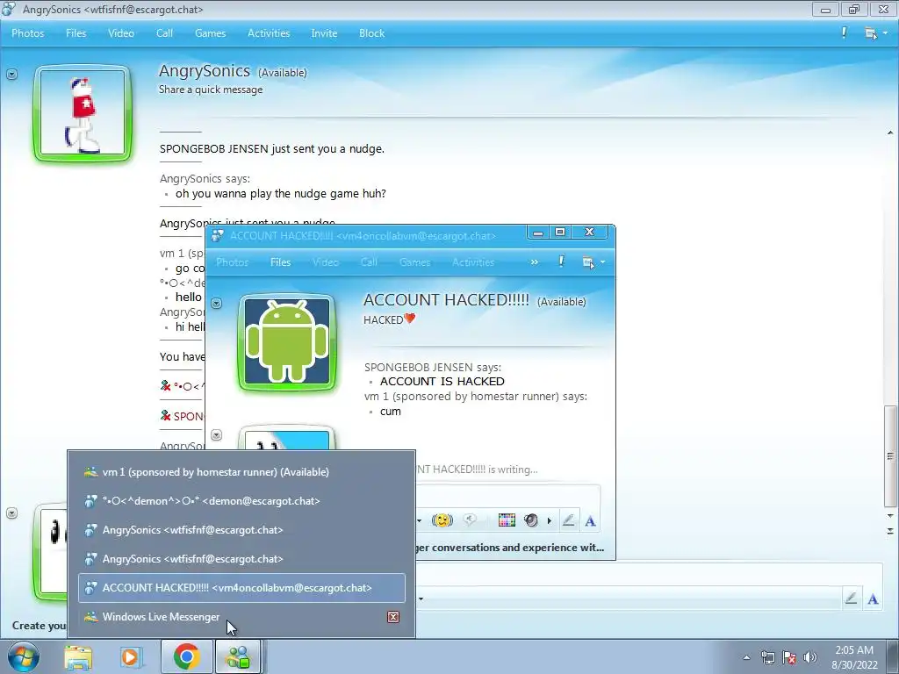This screenshot has height=674, width=899.
Task: Collapse lower display picture arrow in ACCOUNT HACKED window
Action: click(x=216, y=435)
